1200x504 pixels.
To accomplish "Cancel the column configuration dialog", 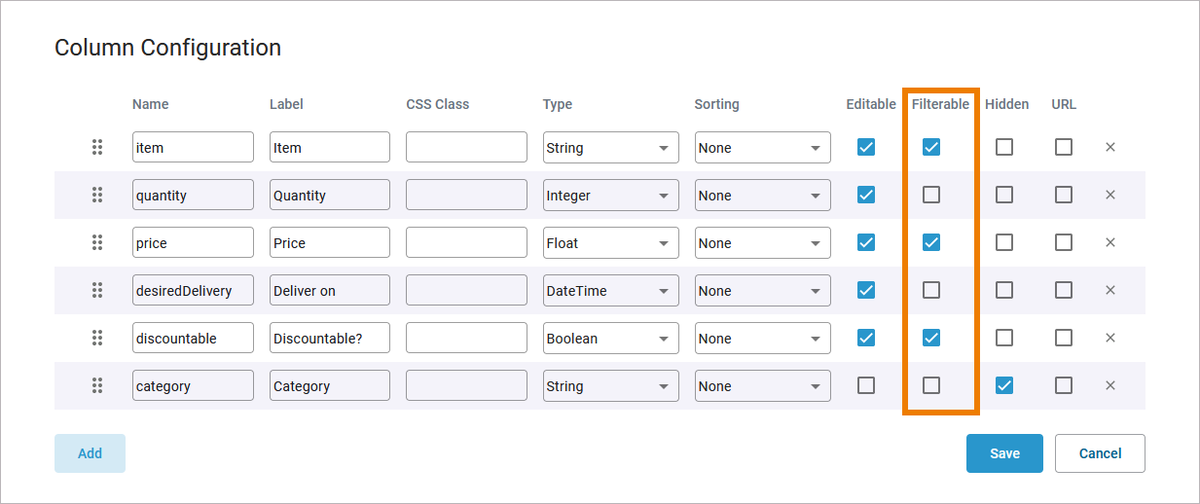I will point(1100,453).
